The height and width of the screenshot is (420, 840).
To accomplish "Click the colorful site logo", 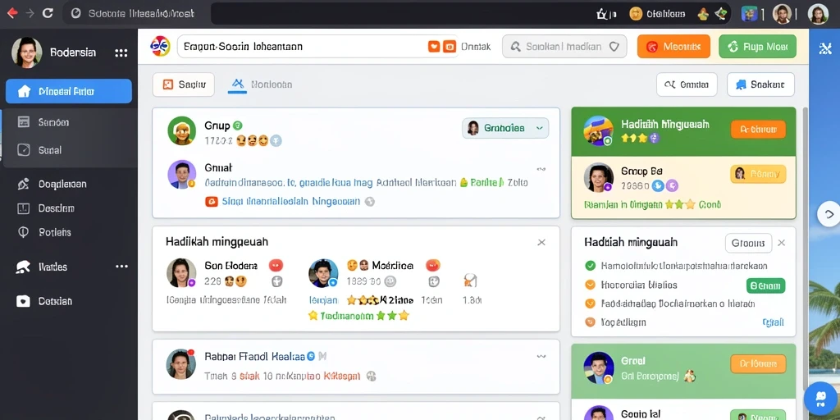I will [x=160, y=46].
